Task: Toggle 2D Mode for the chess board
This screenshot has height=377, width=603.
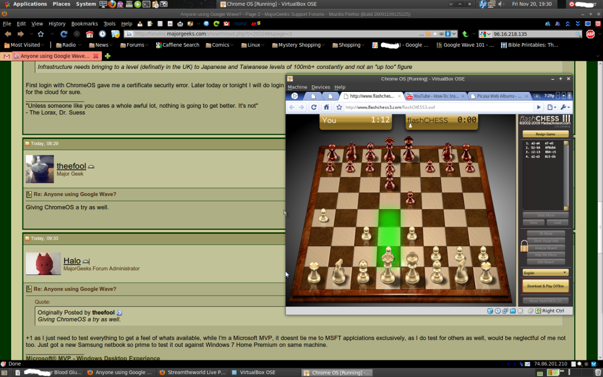Action: [x=545, y=233]
